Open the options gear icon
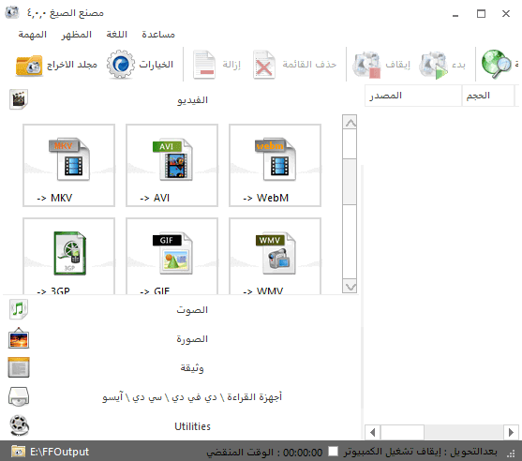 121,65
